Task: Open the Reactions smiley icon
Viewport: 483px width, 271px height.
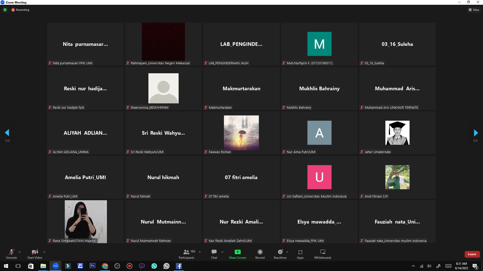Action: [280, 252]
